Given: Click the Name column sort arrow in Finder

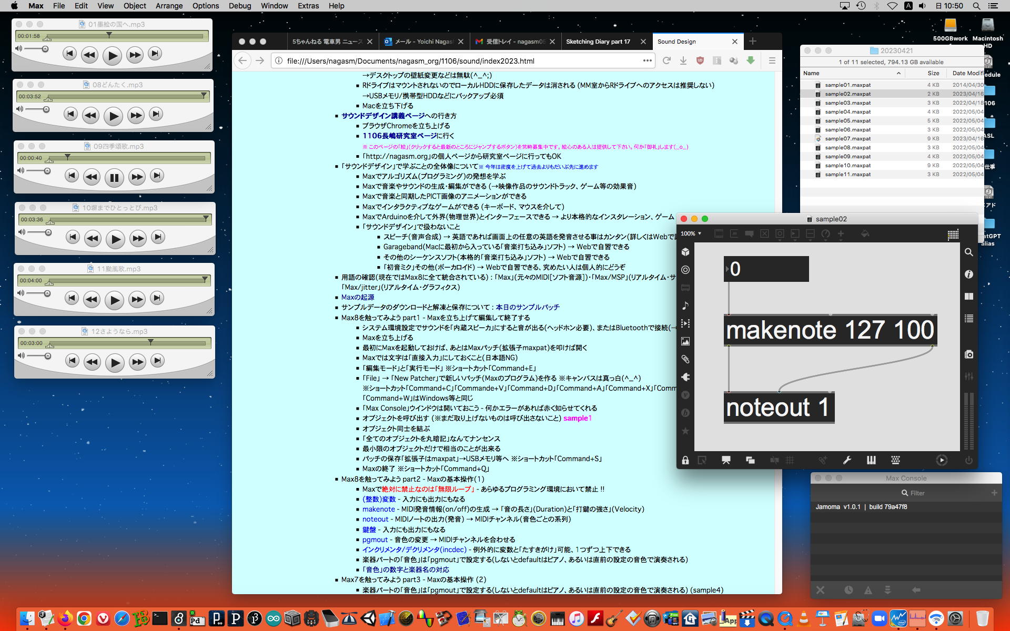Looking at the screenshot, I should pyautogui.click(x=898, y=73).
